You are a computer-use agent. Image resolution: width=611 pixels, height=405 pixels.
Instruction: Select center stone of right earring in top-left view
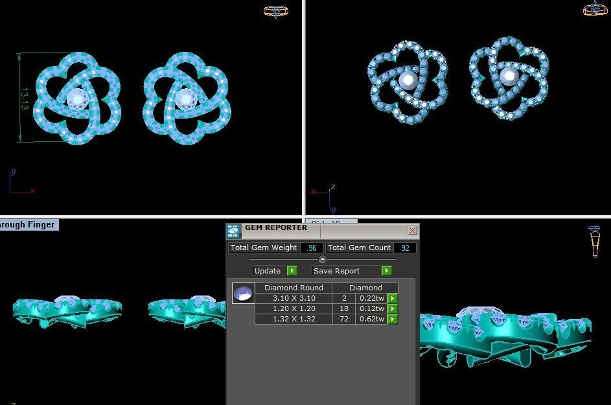coord(186,99)
